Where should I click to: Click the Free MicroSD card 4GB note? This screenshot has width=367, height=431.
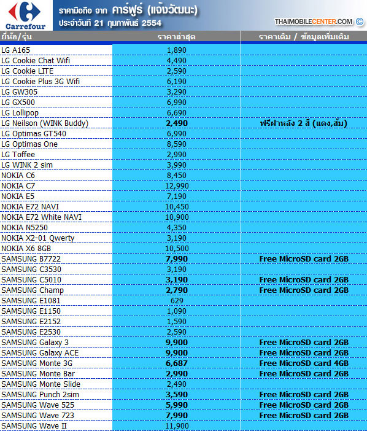click(304, 363)
